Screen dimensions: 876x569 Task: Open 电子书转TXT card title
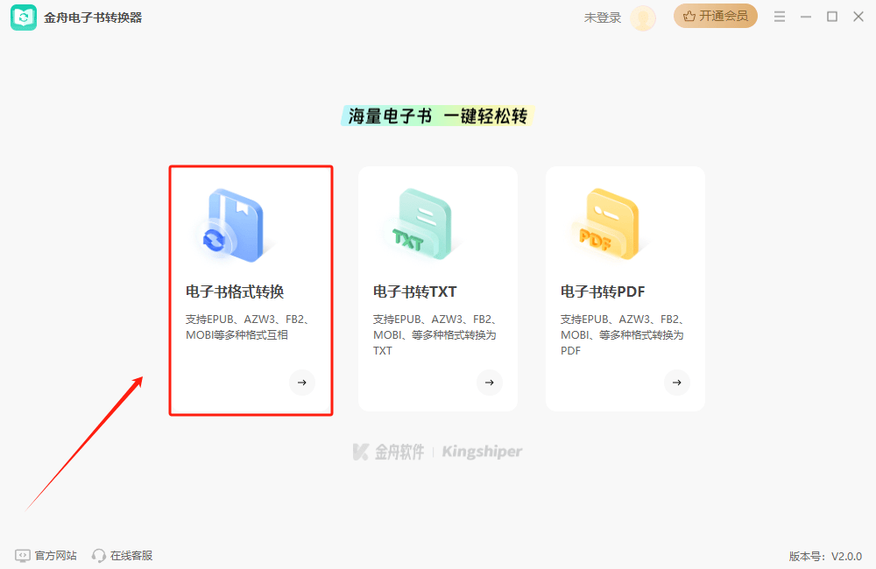pyautogui.click(x=415, y=292)
